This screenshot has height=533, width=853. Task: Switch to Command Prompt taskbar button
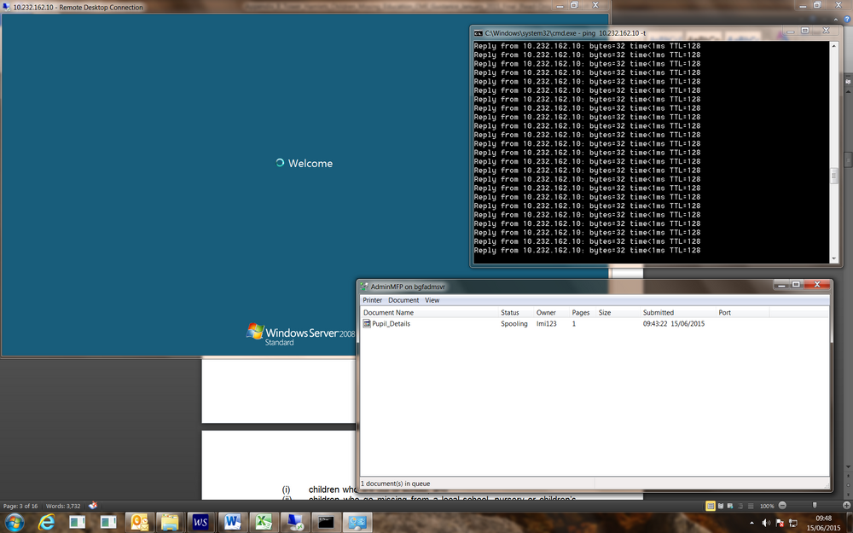point(326,523)
